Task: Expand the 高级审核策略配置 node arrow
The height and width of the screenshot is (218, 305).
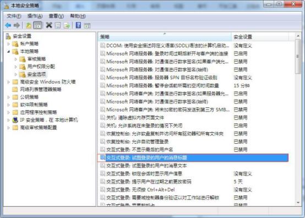Action: point(8,128)
